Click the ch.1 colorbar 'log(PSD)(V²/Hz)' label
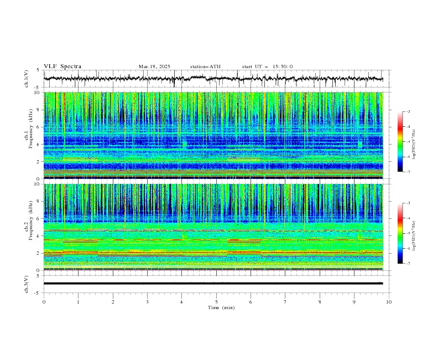The image size is (438, 339). (414, 145)
